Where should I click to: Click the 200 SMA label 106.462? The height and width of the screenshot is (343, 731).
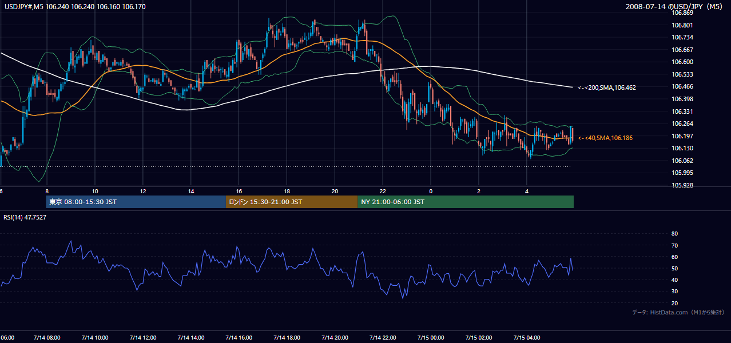click(607, 87)
